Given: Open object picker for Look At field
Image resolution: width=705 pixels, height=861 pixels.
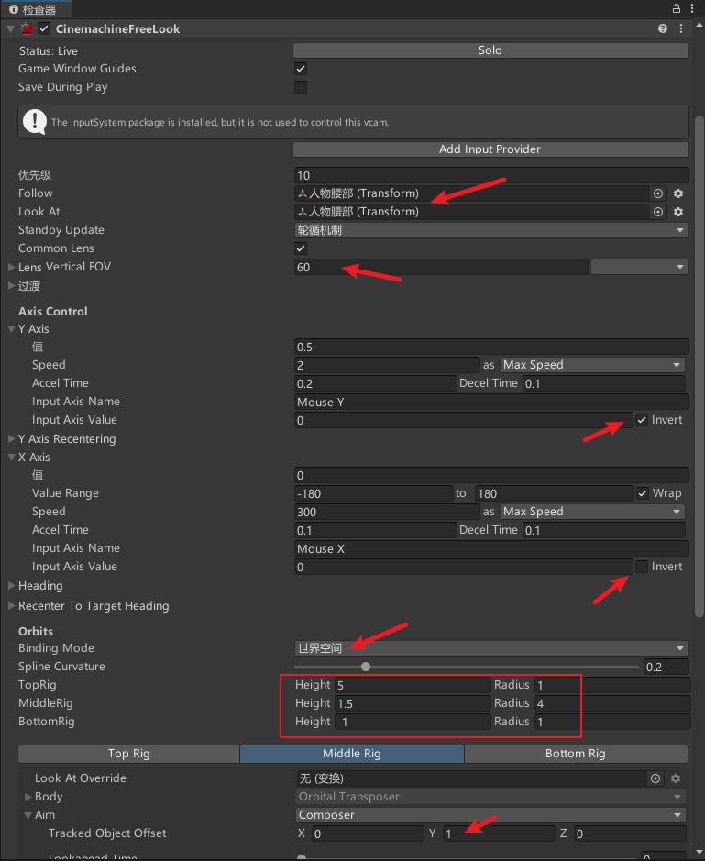Looking at the screenshot, I should [657, 212].
